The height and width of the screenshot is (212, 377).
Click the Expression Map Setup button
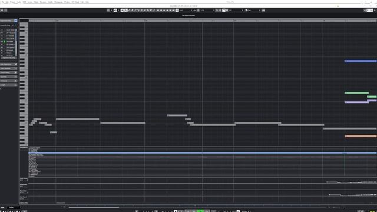click(x=9, y=58)
